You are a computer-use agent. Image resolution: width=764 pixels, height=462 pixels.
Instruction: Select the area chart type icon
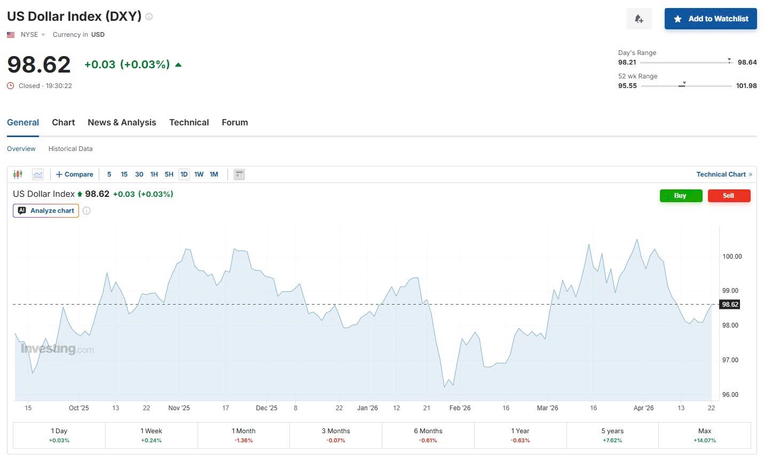click(x=38, y=174)
